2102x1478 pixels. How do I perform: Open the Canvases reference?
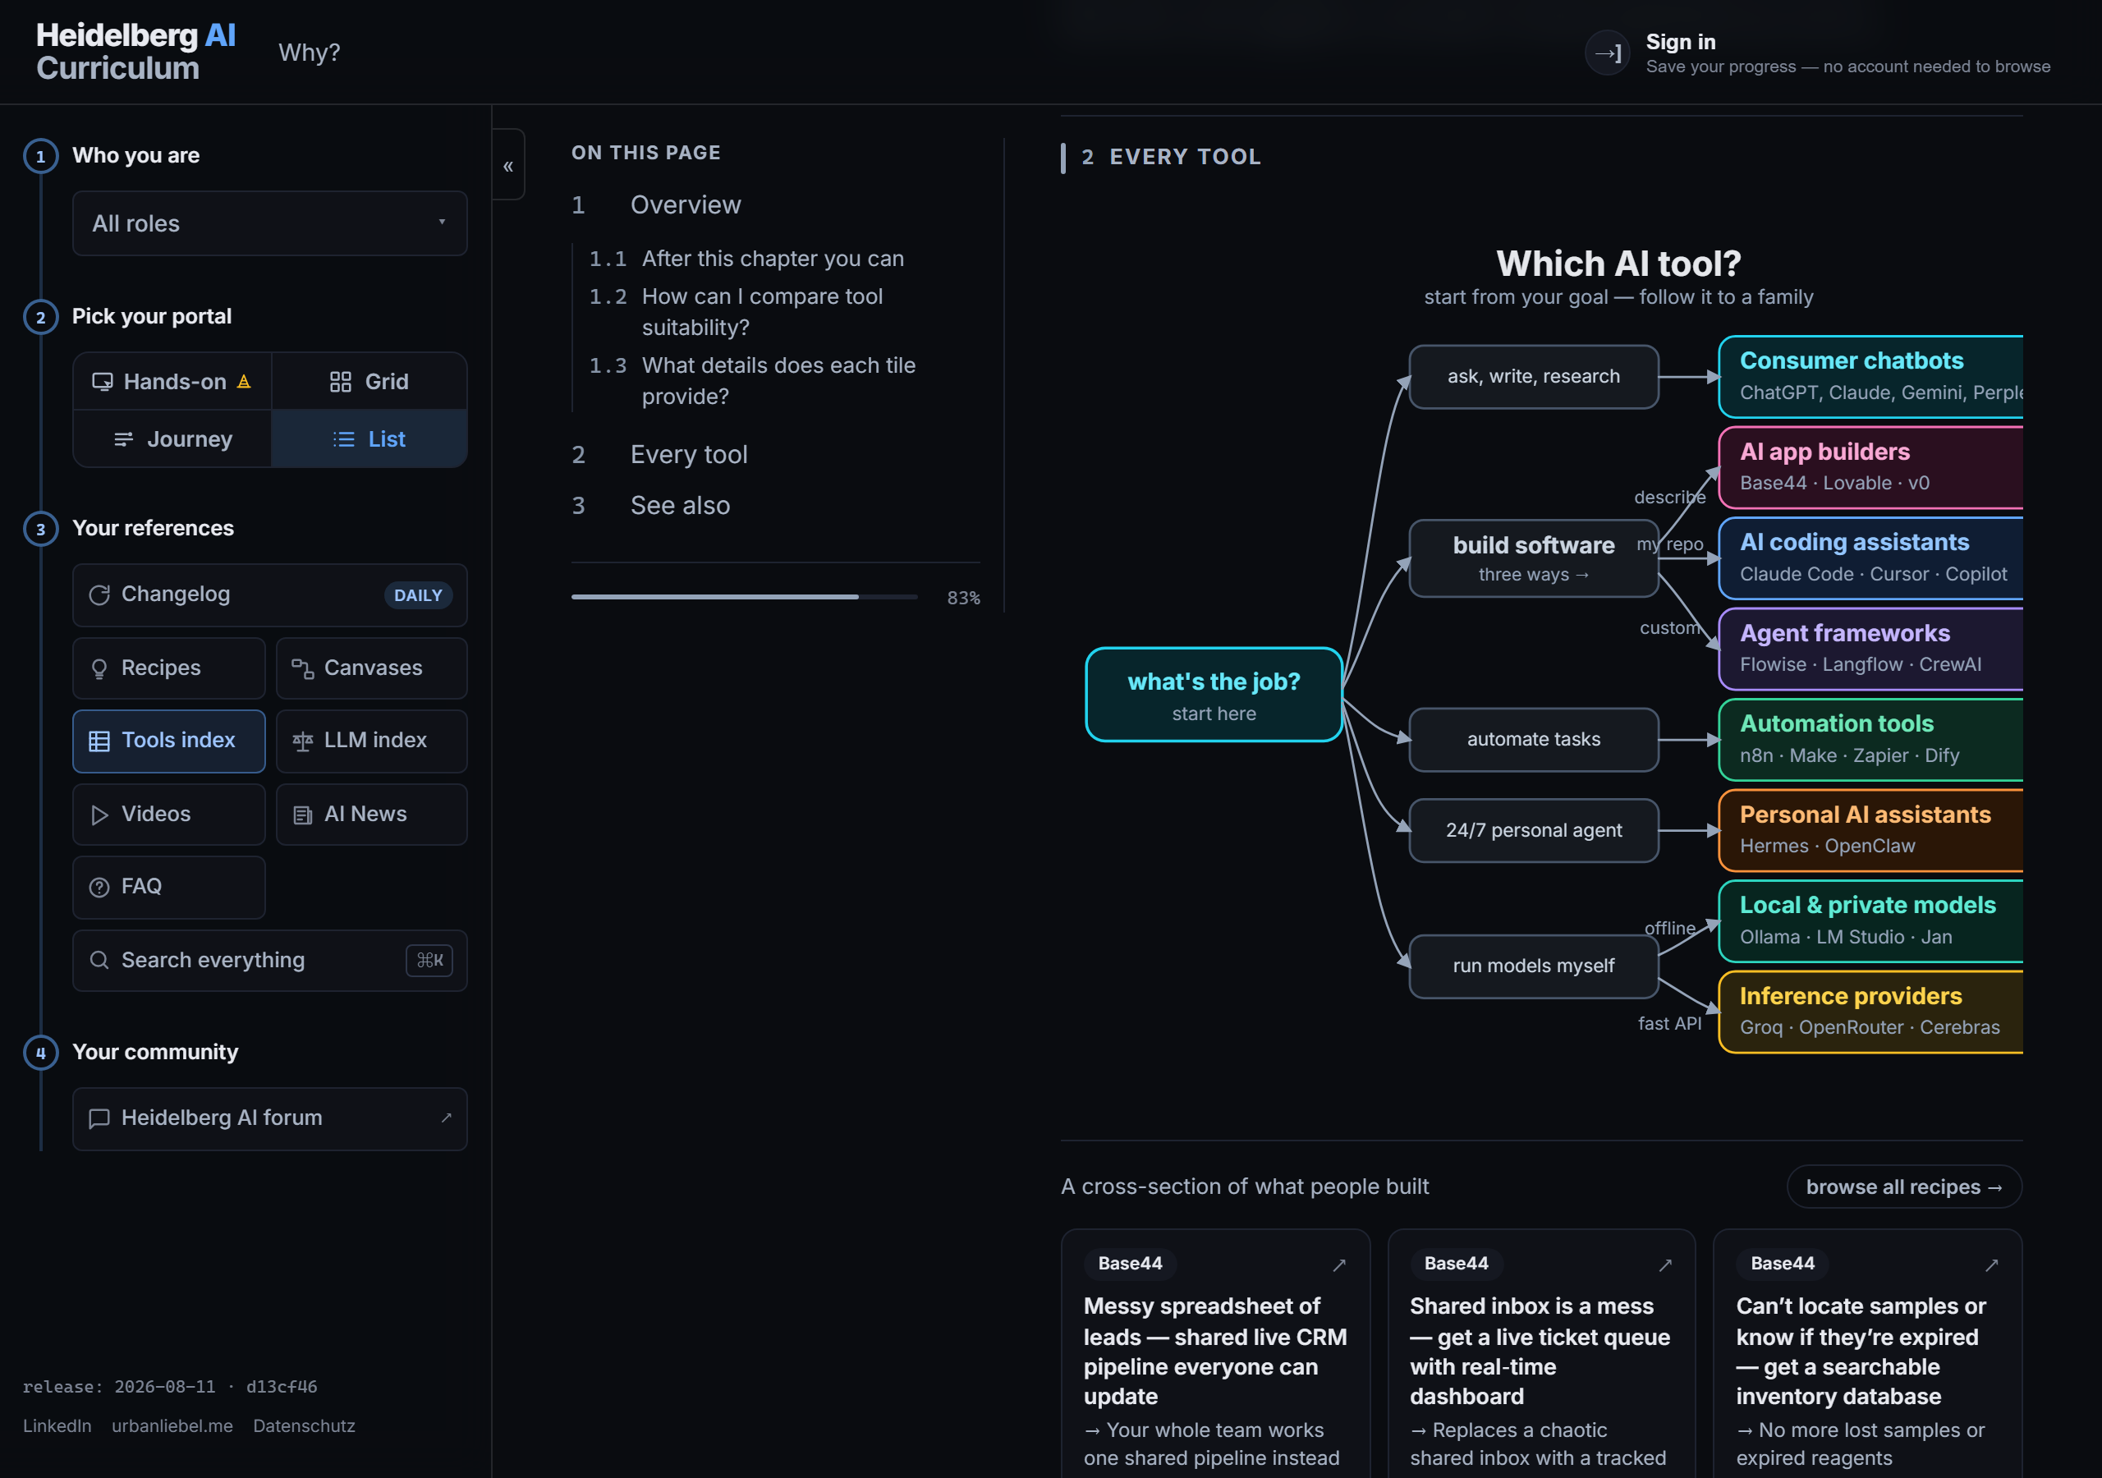pyautogui.click(x=372, y=669)
